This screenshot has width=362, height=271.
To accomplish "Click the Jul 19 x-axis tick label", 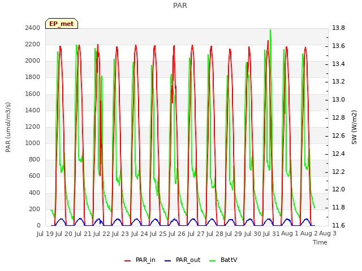I will pyautogui.click(x=45, y=234).
